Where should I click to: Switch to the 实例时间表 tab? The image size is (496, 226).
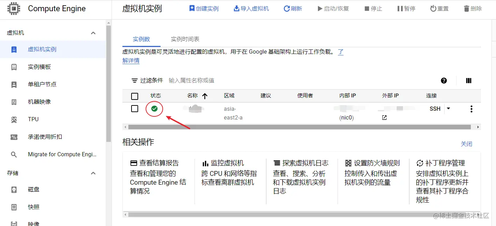pyautogui.click(x=185, y=39)
